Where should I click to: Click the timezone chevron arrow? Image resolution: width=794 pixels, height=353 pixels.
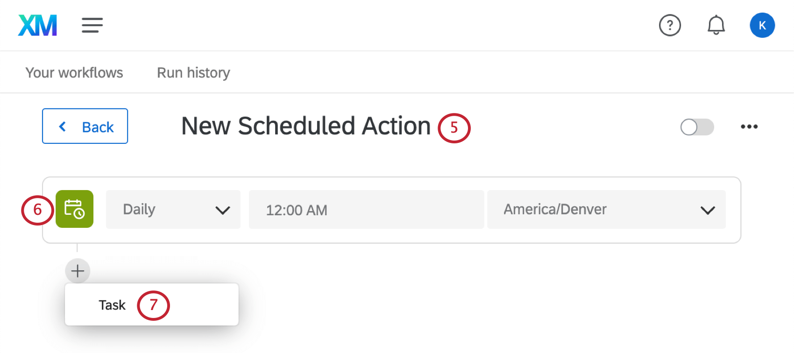(x=708, y=210)
